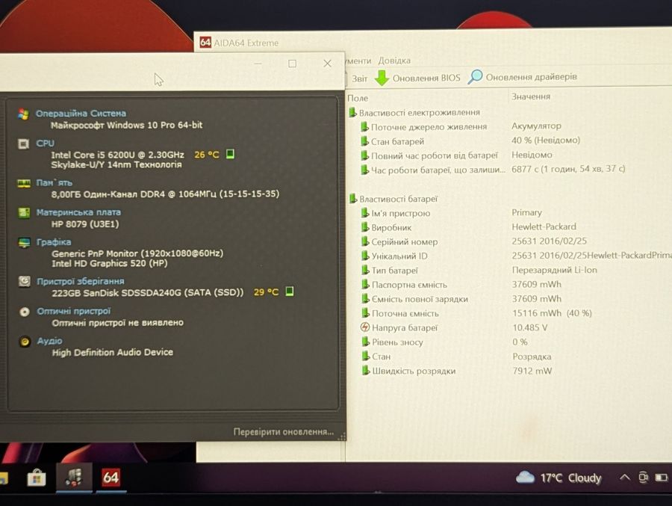Image resolution: width=672 pixels, height=506 pixels.
Task: Click the Intel Core i5 6200U text
Action: click(117, 155)
